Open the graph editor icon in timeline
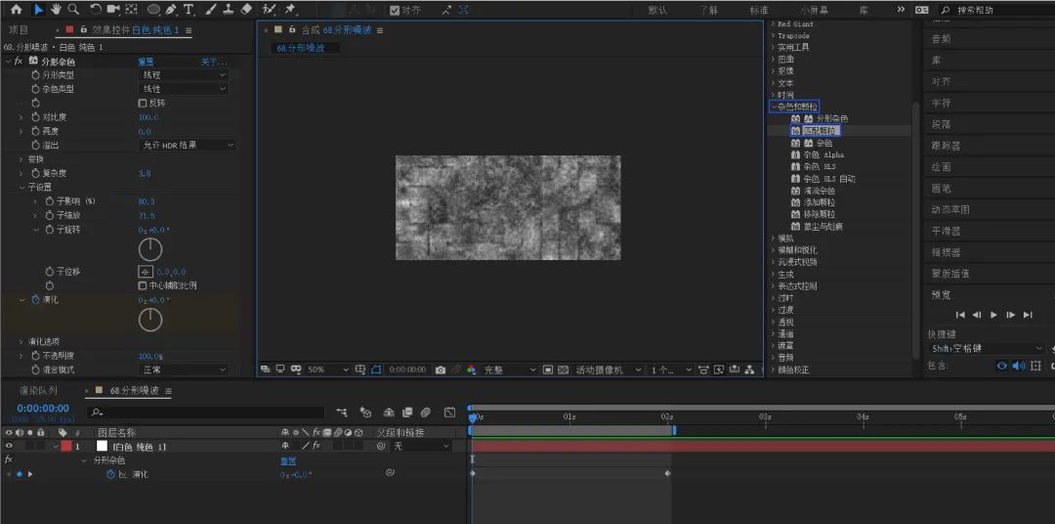This screenshot has width=1055, height=524. tap(450, 413)
